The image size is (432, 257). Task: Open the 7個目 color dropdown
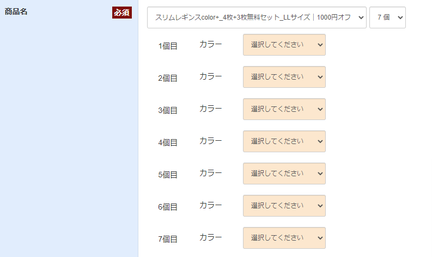click(284, 238)
